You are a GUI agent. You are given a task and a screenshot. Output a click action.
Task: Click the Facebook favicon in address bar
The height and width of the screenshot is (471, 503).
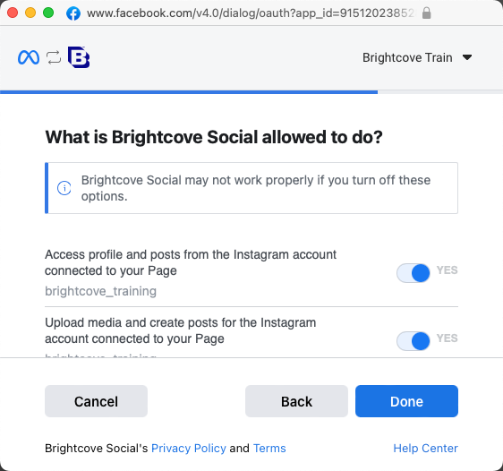click(x=73, y=13)
